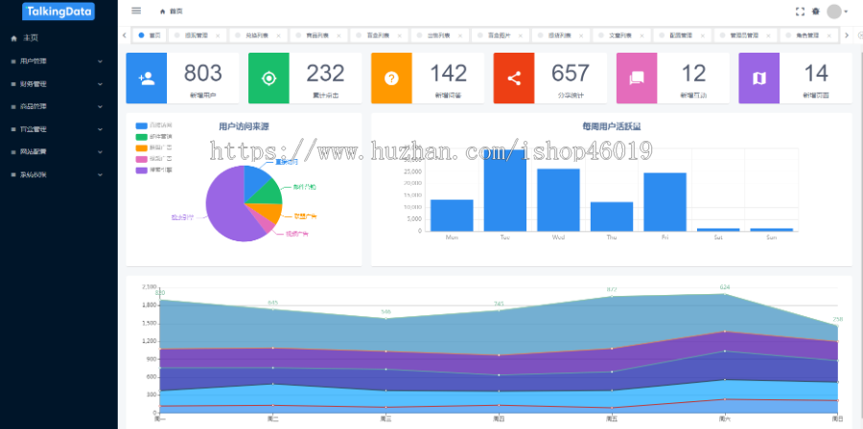Click the green target icon on 232 card

point(268,78)
